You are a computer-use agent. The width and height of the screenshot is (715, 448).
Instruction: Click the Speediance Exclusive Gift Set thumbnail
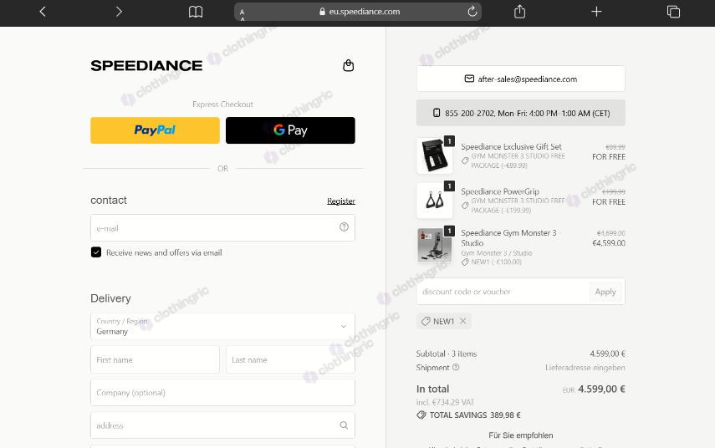tap(435, 155)
